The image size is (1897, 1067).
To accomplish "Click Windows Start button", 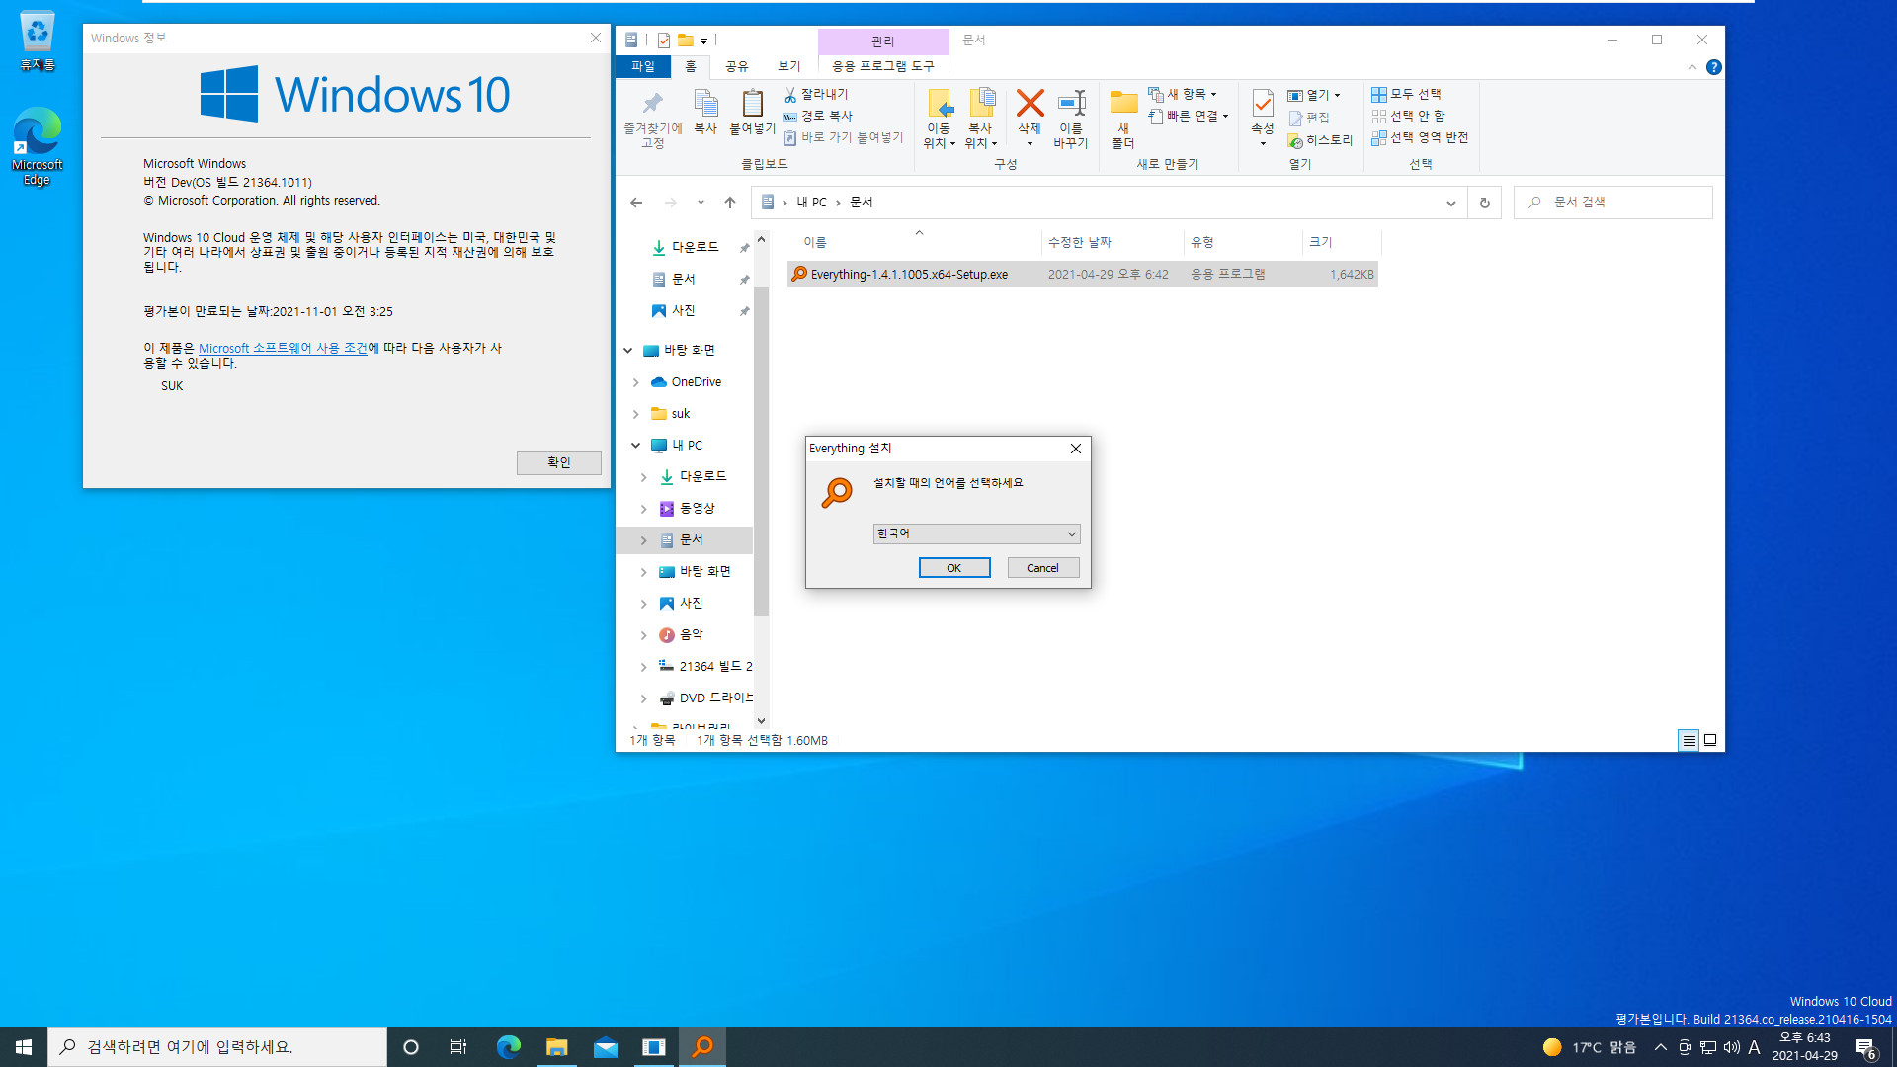I will coord(24,1047).
